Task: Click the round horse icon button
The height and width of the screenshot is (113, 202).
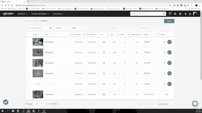Action: [x=6, y=102]
